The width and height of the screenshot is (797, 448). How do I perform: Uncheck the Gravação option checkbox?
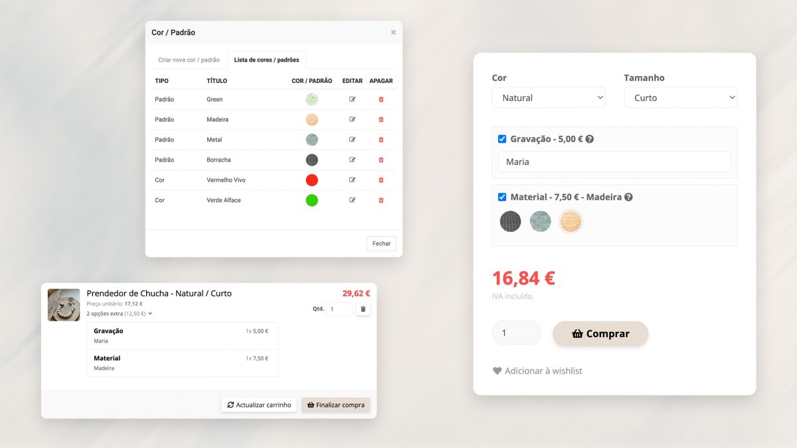502,139
